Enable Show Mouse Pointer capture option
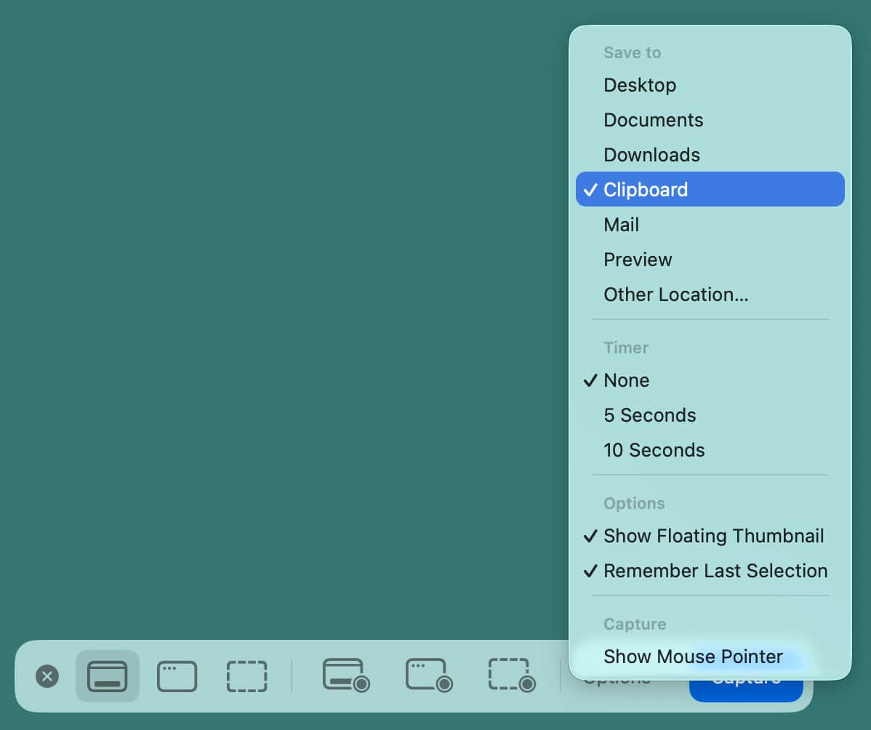 point(693,657)
